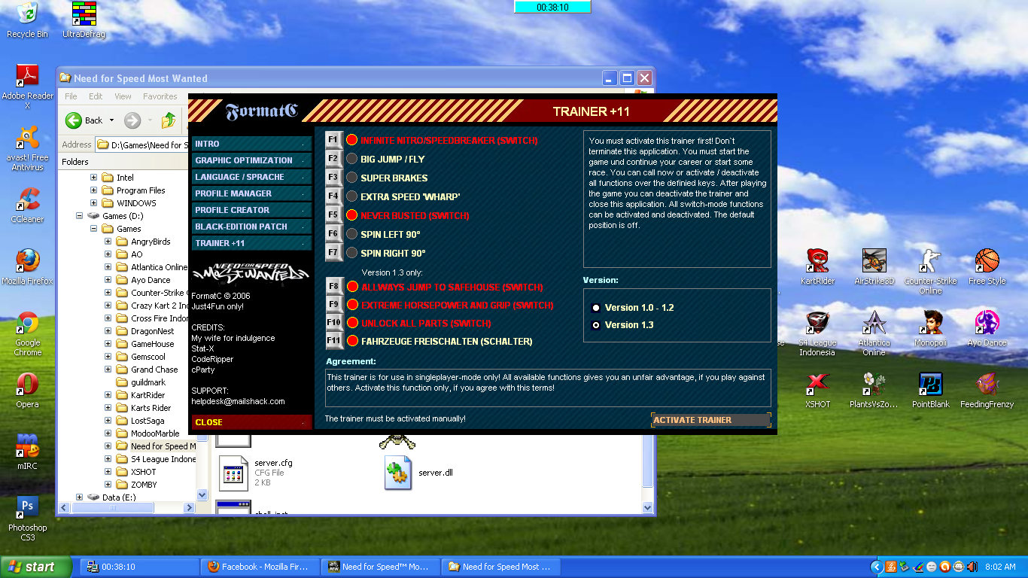Open the PointBlank desktop shortcut
1028x578 pixels.
pyautogui.click(x=930, y=390)
